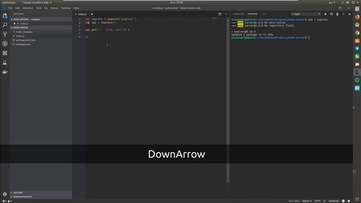Open the Go menu
This screenshot has height=203, width=361.
click(x=46, y=8)
